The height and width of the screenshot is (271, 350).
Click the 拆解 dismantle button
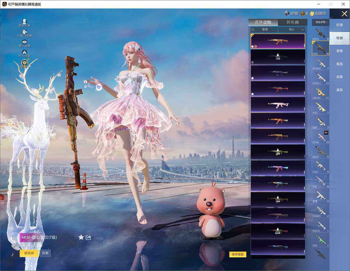tap(45, 253)
